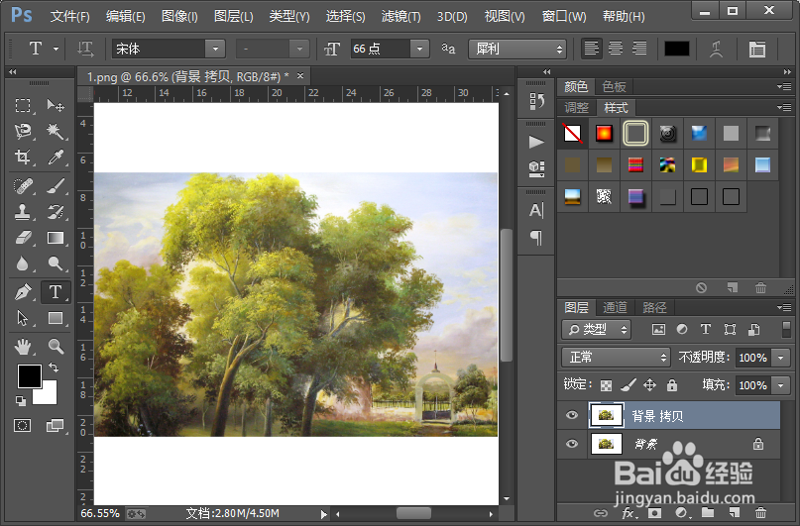Switch to the 路径 tab
The height and width of the screenshot is (526, 800).
tap(654, 307)
